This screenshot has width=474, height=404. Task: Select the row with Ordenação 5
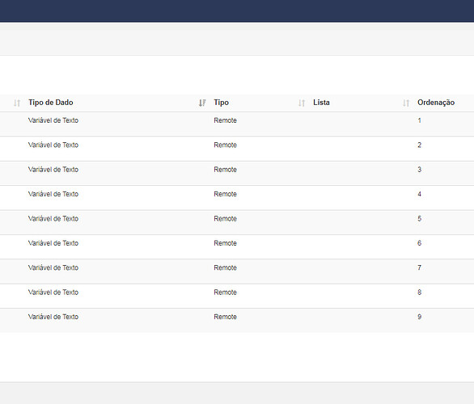coord(237,222)
